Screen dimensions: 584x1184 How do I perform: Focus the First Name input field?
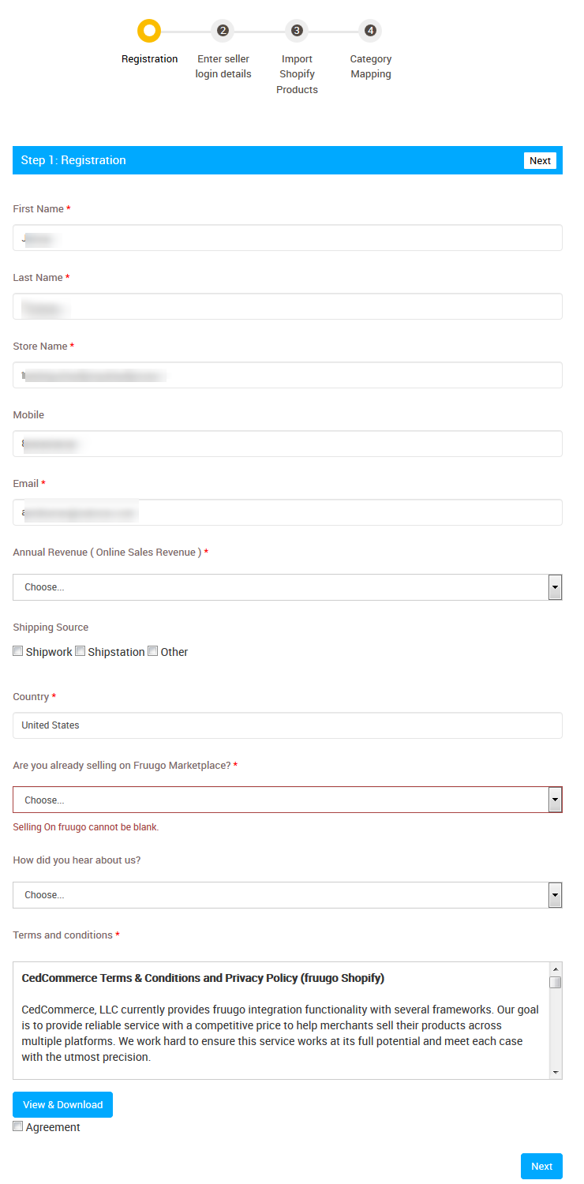coord(287,238)
